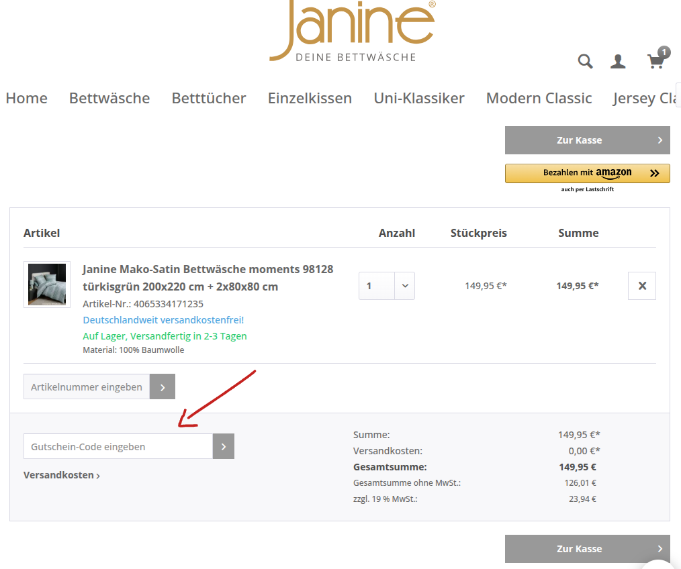Viewport: 681px width, 569px height.
Task: Click the bottom Zur Kasse button
Action: click(x=587, y=549)
